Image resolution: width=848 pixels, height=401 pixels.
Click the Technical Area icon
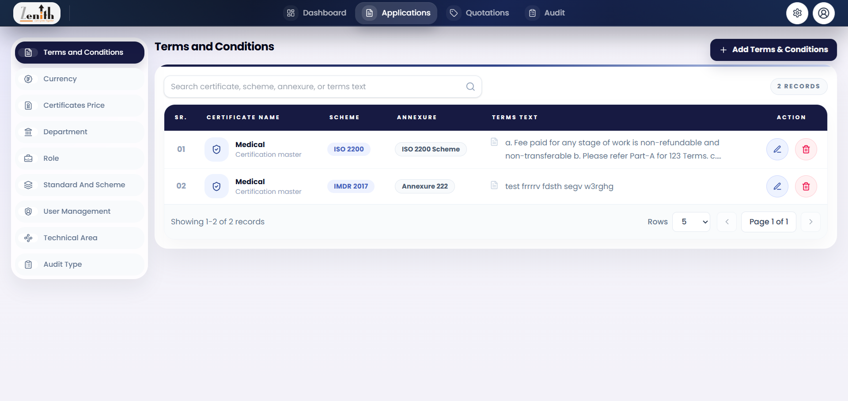pos(28,238)
